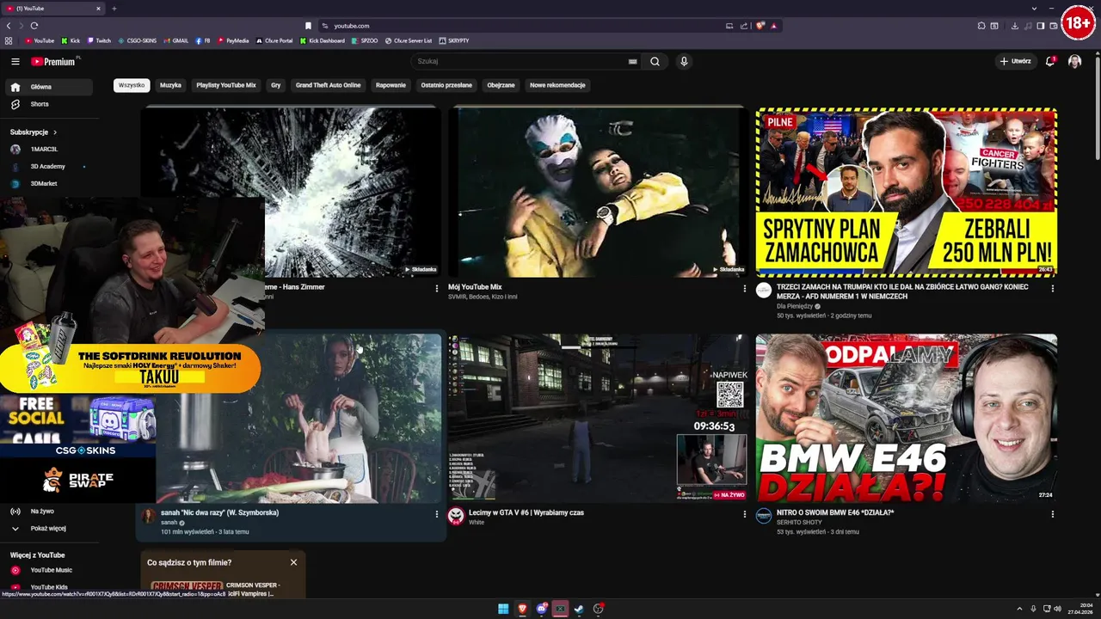Viewport: 1101px width, 619px height.
Task: Expand Pokaż więcej in the sidebar
Action: coord(48,529)
